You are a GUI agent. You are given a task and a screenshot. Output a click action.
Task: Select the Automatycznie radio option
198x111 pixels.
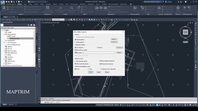[x=75, y=47]
